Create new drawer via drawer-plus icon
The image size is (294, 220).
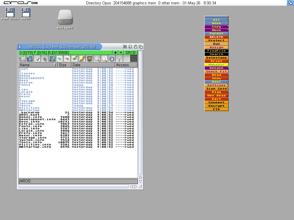[52, 59]
